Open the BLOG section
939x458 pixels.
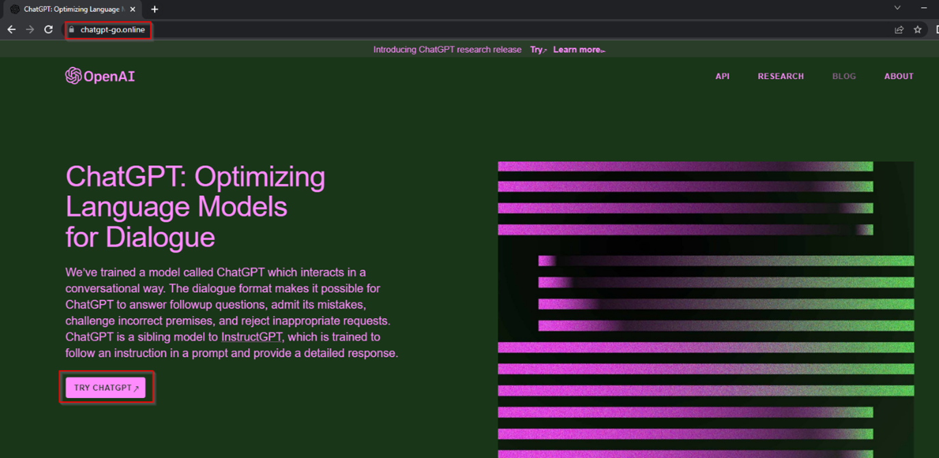click(844, 76)
